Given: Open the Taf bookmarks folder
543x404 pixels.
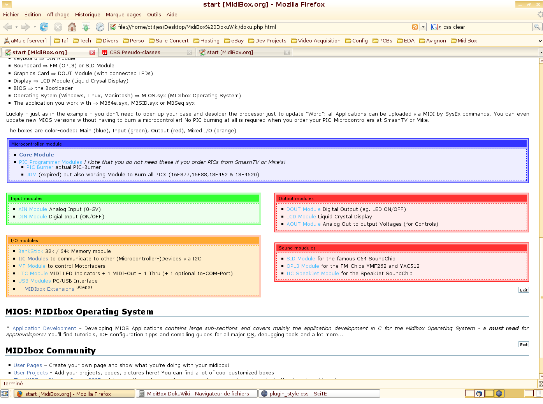Looking at the screenshot, I should click(61, 40).
